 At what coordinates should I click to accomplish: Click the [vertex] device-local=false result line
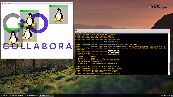point(99,69)
